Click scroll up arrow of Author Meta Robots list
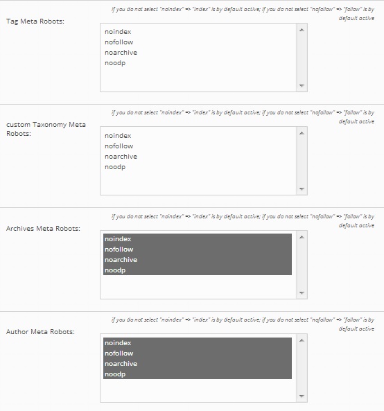This screenshot has height=411, width=384. coord(302,340)
